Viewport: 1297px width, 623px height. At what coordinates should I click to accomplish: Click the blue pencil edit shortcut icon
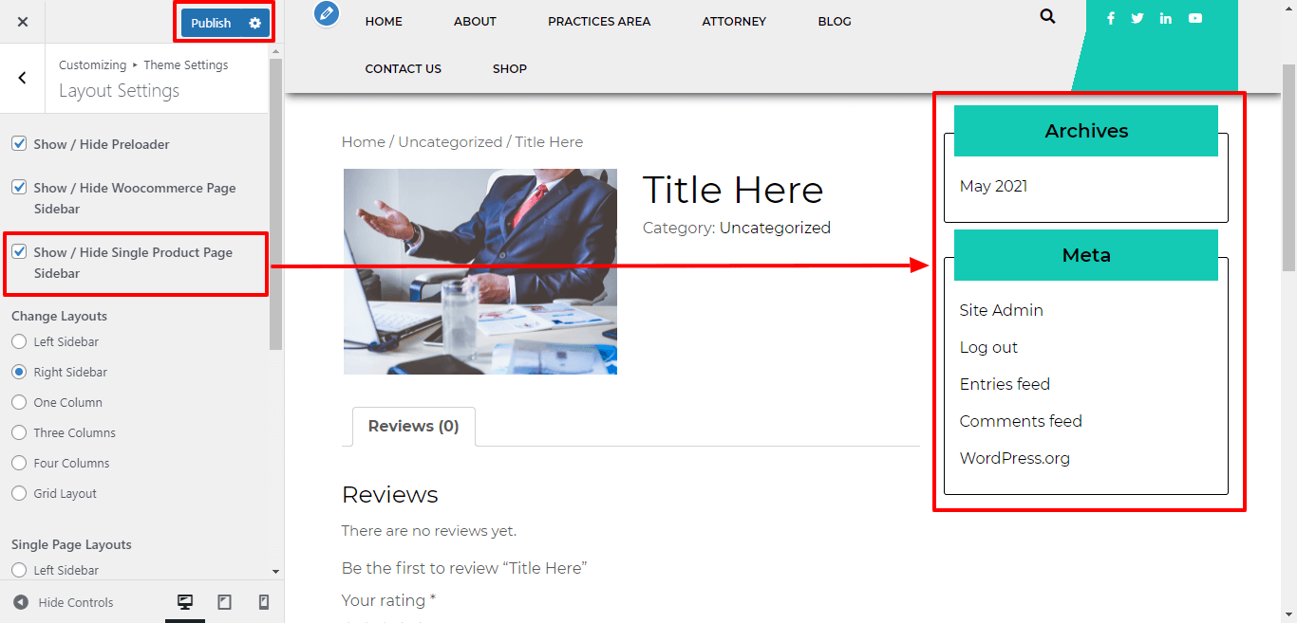coord(327,13)
